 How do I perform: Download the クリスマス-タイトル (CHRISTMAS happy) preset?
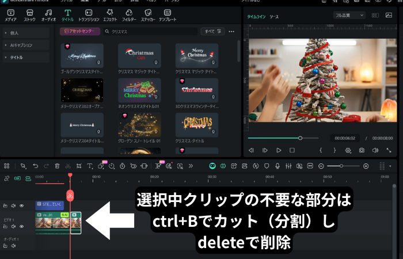tap(213, 132)
